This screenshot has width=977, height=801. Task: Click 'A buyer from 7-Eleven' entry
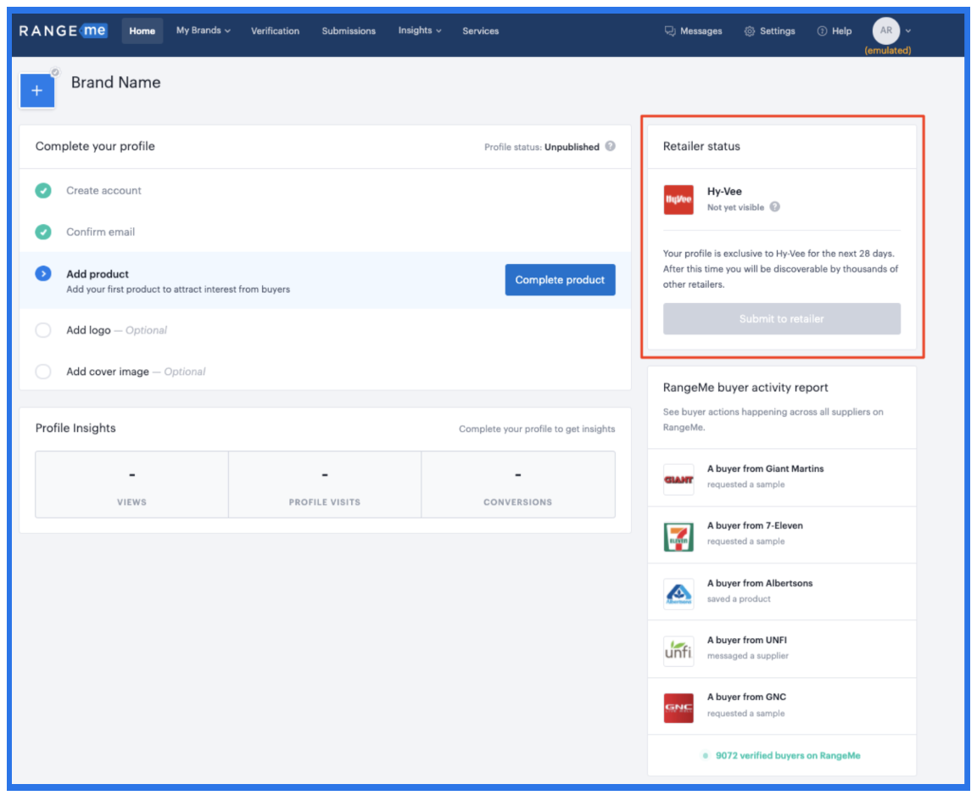coord(781,535)
